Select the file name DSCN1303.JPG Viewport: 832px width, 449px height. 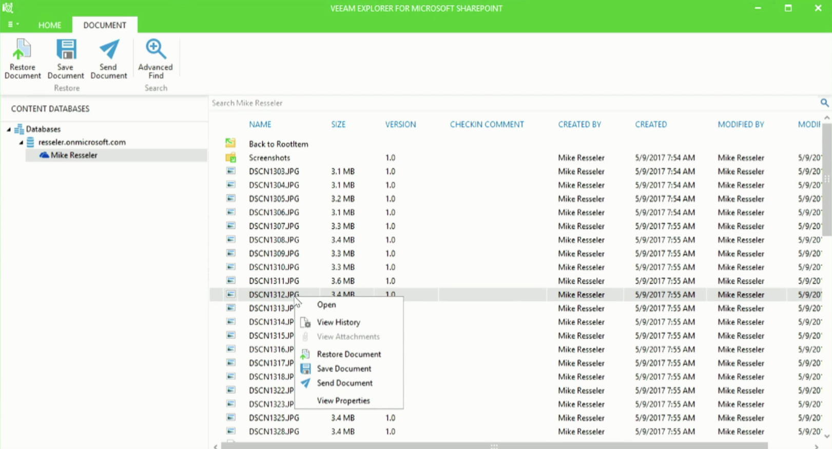coord(274,171)
